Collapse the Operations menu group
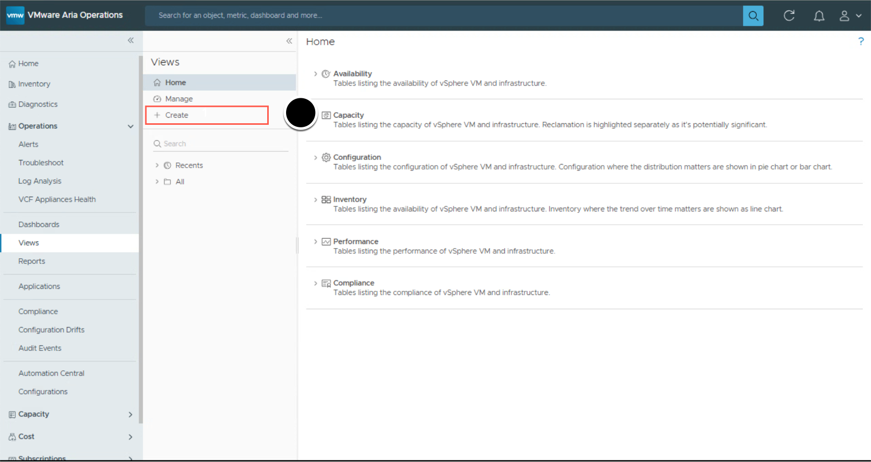Screen dimensions: 871x462 coord(130,126)
